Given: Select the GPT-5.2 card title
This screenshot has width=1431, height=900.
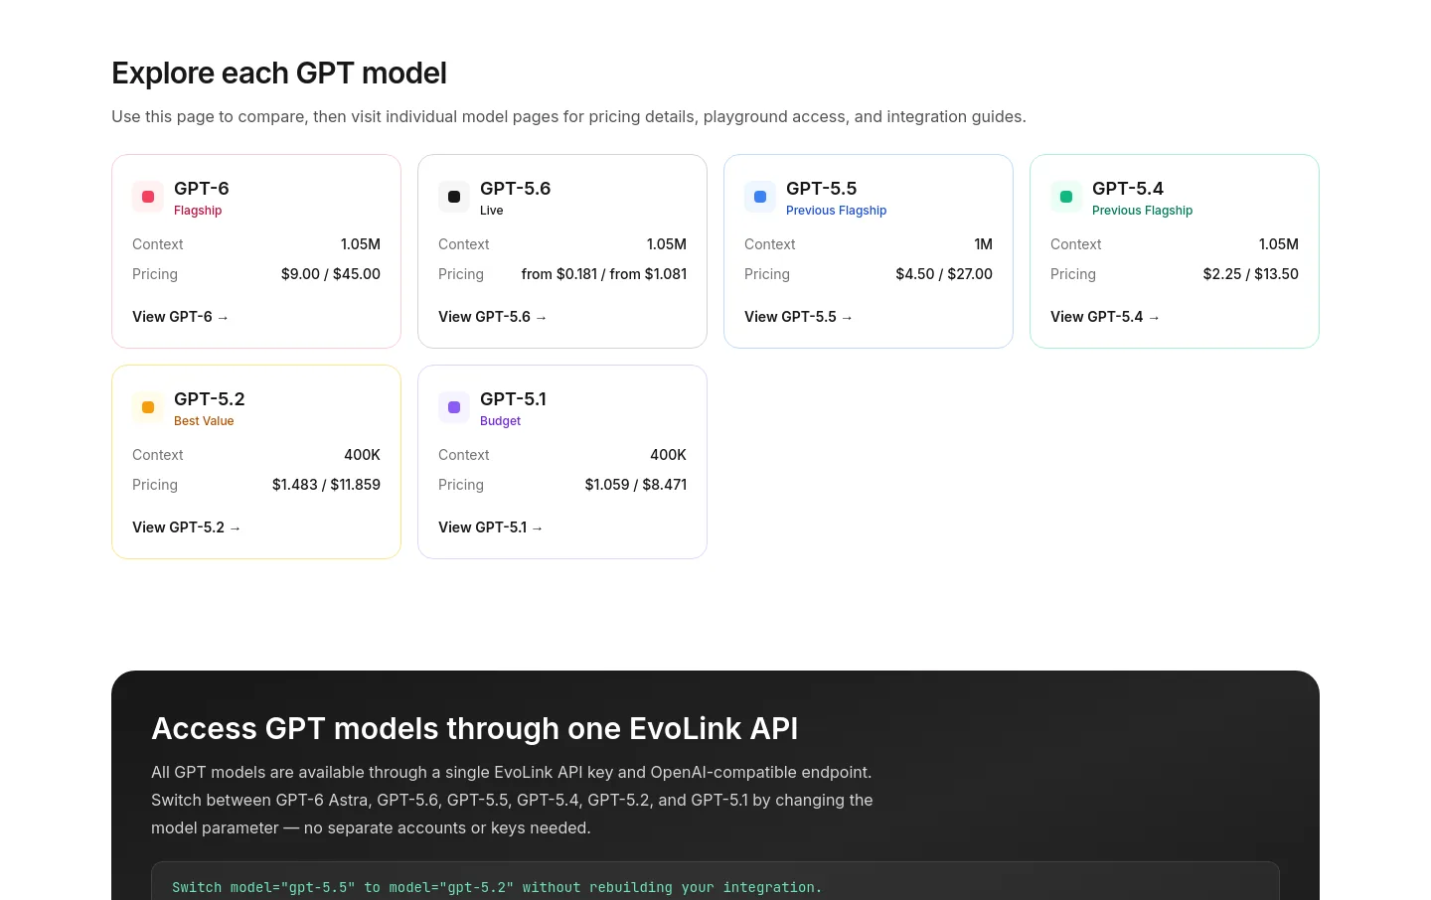Looking at the screenshot, I should click(209, 399).
